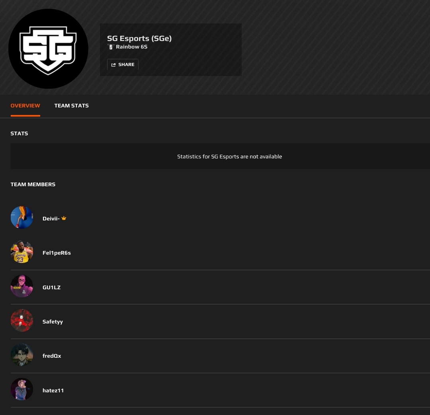This screenshot has width=430, height=415.
Task: Click the SG Esports team logo
Action: (48, 49)
